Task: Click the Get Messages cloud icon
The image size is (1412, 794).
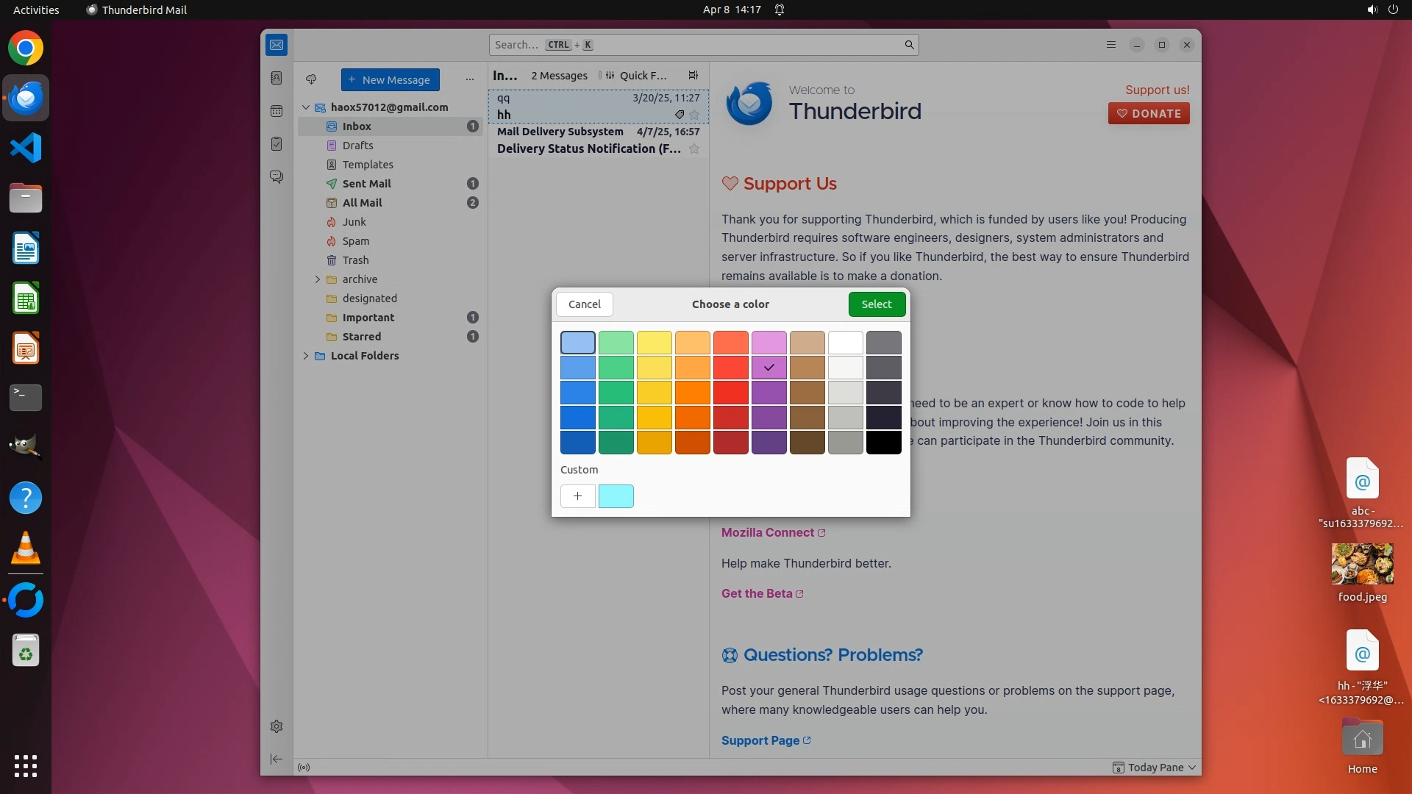Action: click(311, 79)
